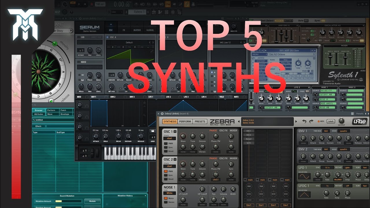
Task: Toggle OSC A on in Serum
Action: 108,37
